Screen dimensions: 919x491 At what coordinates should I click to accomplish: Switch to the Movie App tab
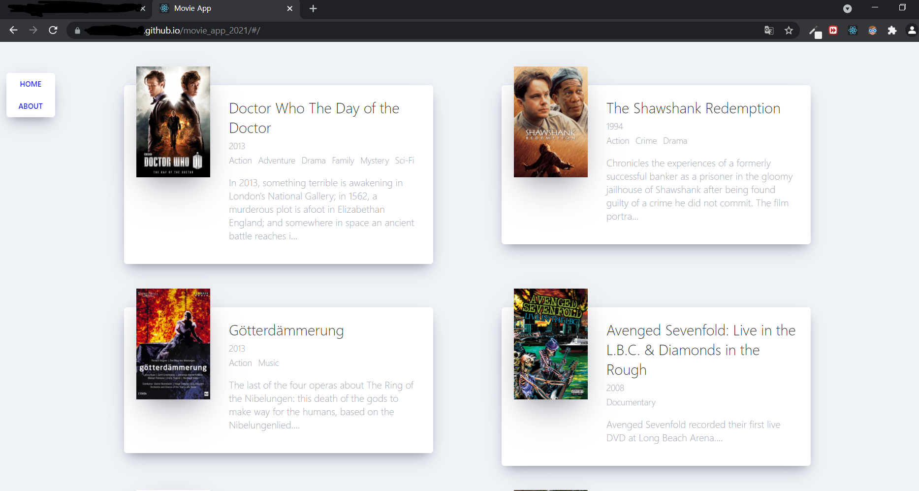tap(226, 8)
